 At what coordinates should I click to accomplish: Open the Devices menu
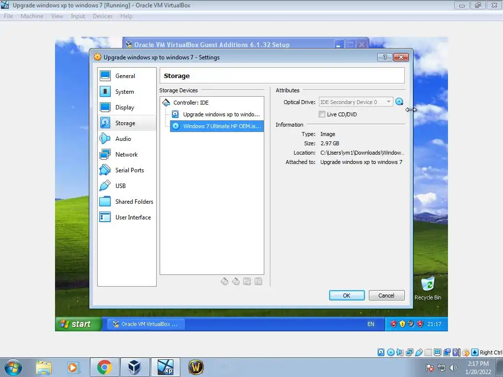pyautogui.click(x=103, y=16)
